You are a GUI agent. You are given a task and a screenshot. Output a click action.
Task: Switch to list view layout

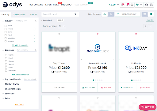145,14
